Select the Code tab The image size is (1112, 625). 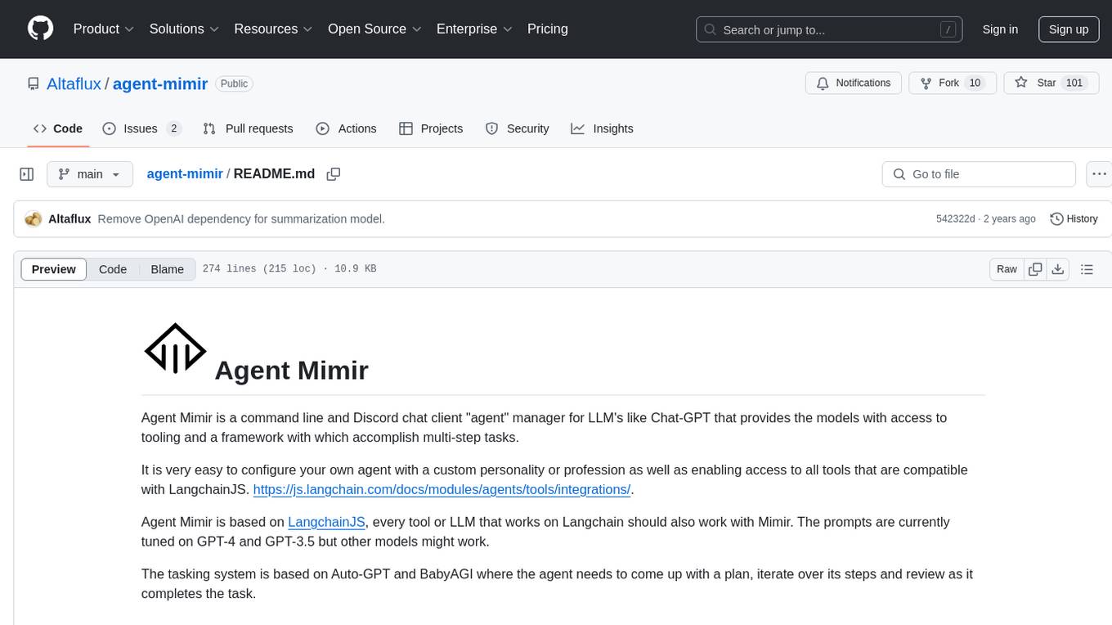point(57,128)
